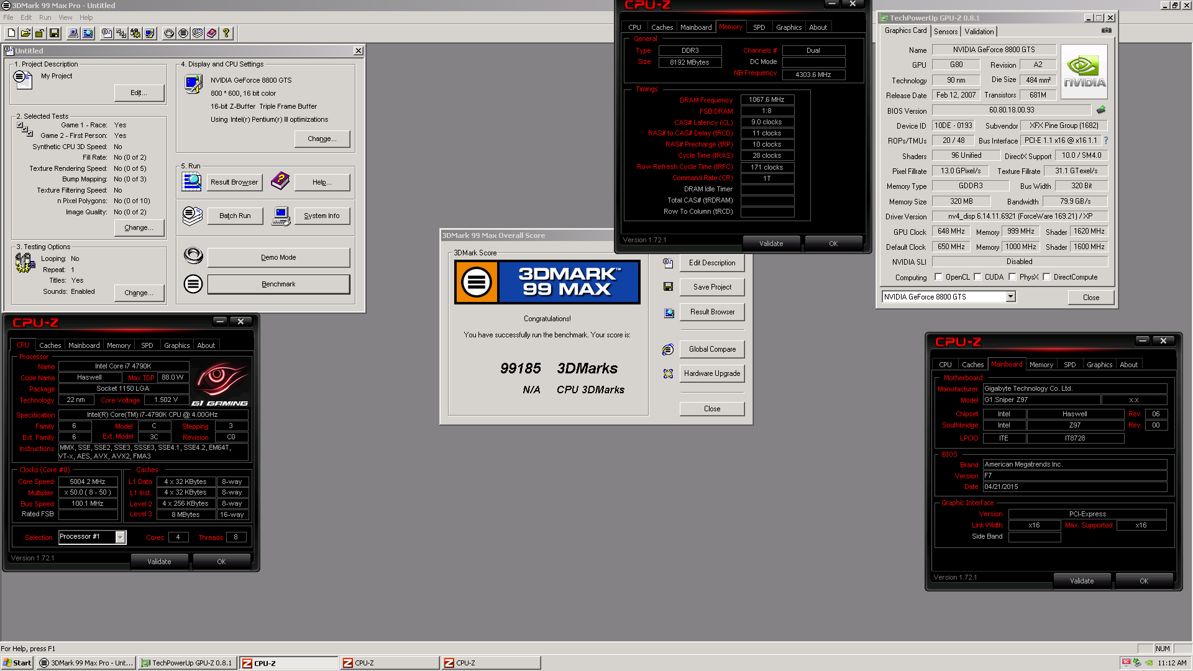Click the Start button on the taskbar
This screenshot has height=671, width=1193.
(x=17, y=663)
